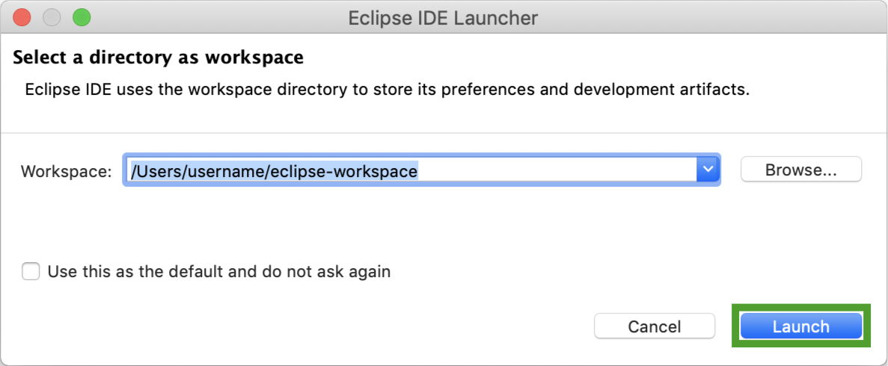Click the highlighted /Users/username/eclipse-workspace path text
This screenshot has width=888, height=366.
click(274, 171)
